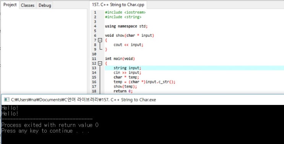The width and height of the screenshot is (284, 144).
Task: Place cursor on '#include <iostream>' line
Action: click(x=125, y=12)
